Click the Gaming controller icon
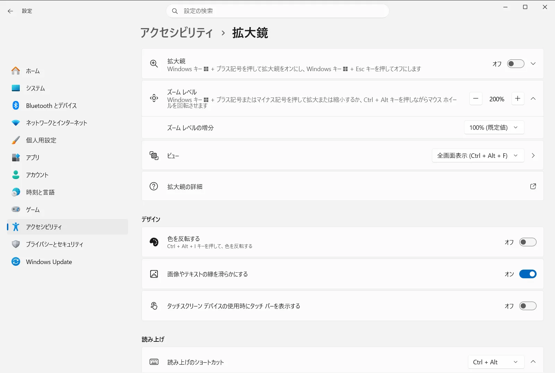Image resolution: width=555 pixels, height=373 pixels. click(16, 209)
